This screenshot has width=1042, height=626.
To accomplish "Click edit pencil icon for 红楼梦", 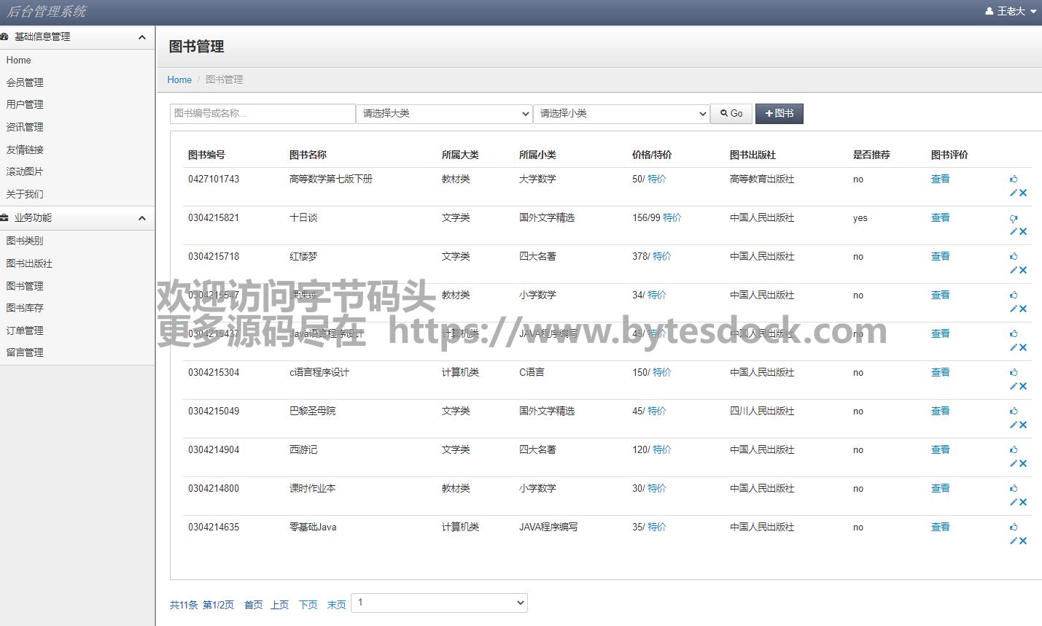I will [x=1013, y=270].
